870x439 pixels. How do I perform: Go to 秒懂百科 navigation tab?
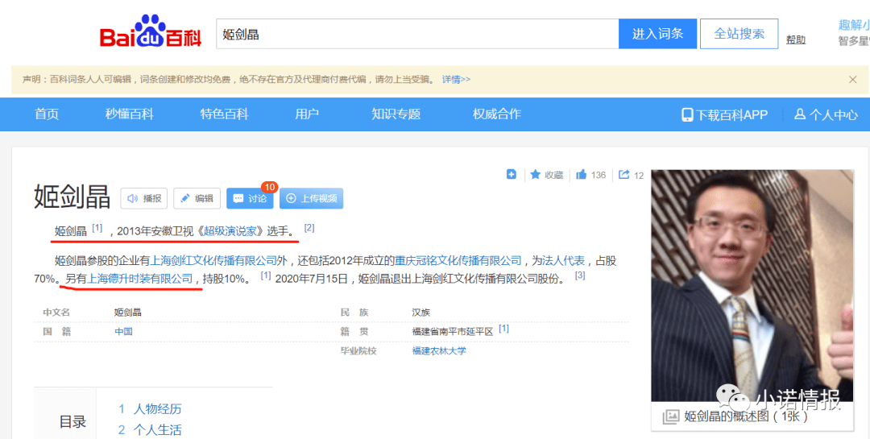[129, 114]
